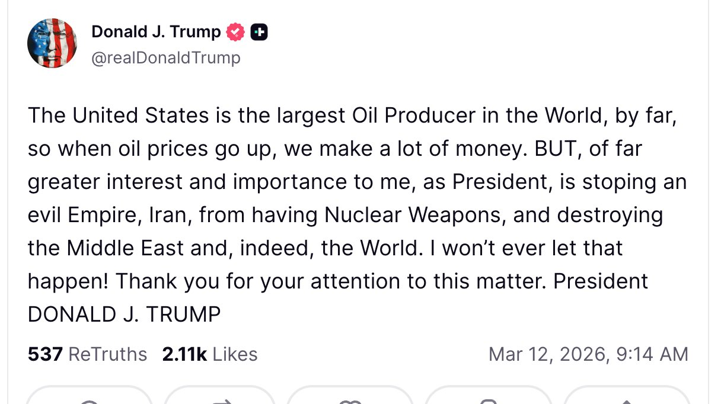Like the post with the heart button
The width and height of the screenshot is (721, 404).
(x=350, y=398)
